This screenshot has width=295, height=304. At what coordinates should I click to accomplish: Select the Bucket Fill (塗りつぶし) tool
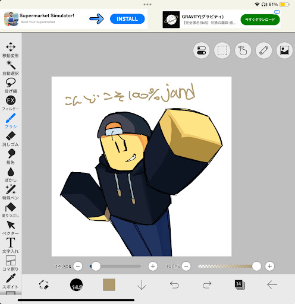[x=11, y=210]
